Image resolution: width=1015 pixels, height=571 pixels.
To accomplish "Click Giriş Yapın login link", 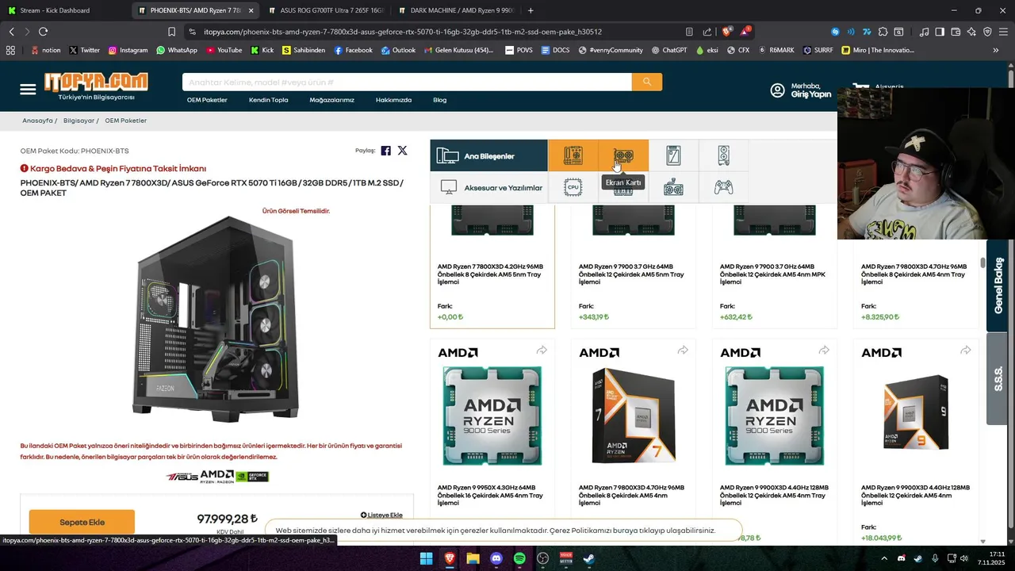I will (x=810, y=94).
